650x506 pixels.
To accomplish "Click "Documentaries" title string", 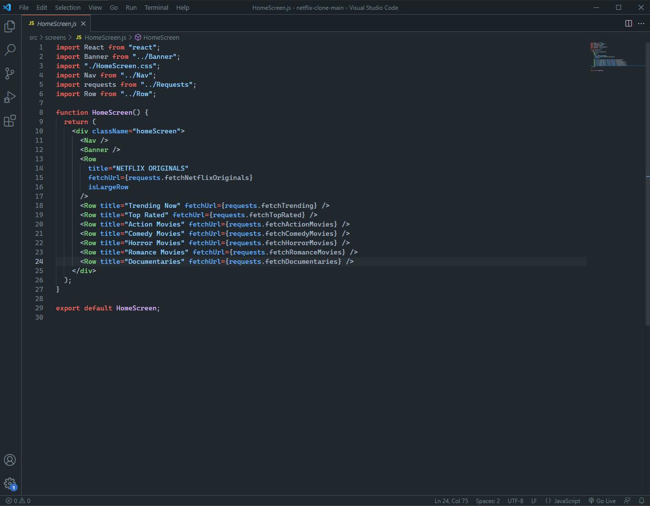I will 154,261.
